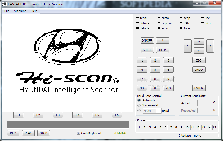The height and width of the screenshot is (141, 223).
Task: Select Automatic baud rate control
Action: (x=139, y=100)
